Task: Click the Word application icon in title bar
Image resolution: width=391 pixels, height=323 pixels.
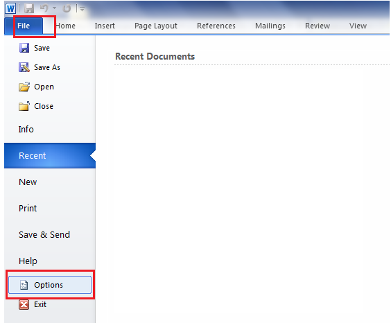Action: pyautogui.click(x=10, y=8)
